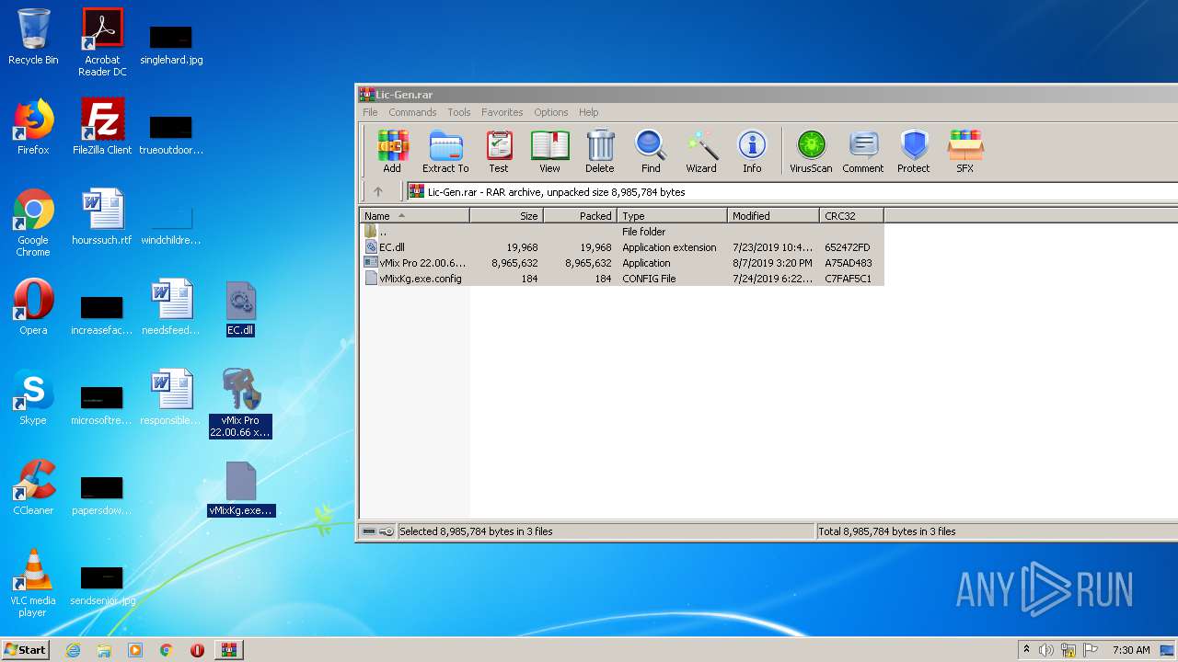
Task: Select the vMix Pro 22.00.66 desktop file
Action: point(240,403)
